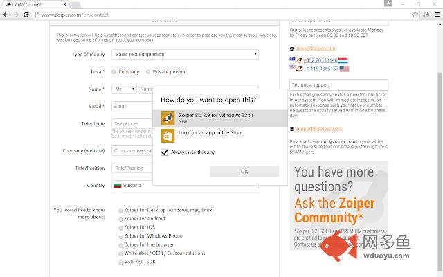The width and height of the screenshot is (443, 277).
Task: Click the browser back arrow
Action: point(6,15)
